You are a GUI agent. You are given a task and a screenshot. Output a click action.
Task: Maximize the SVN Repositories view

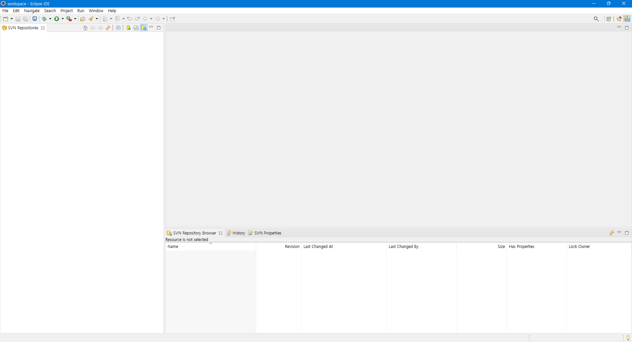159,28
